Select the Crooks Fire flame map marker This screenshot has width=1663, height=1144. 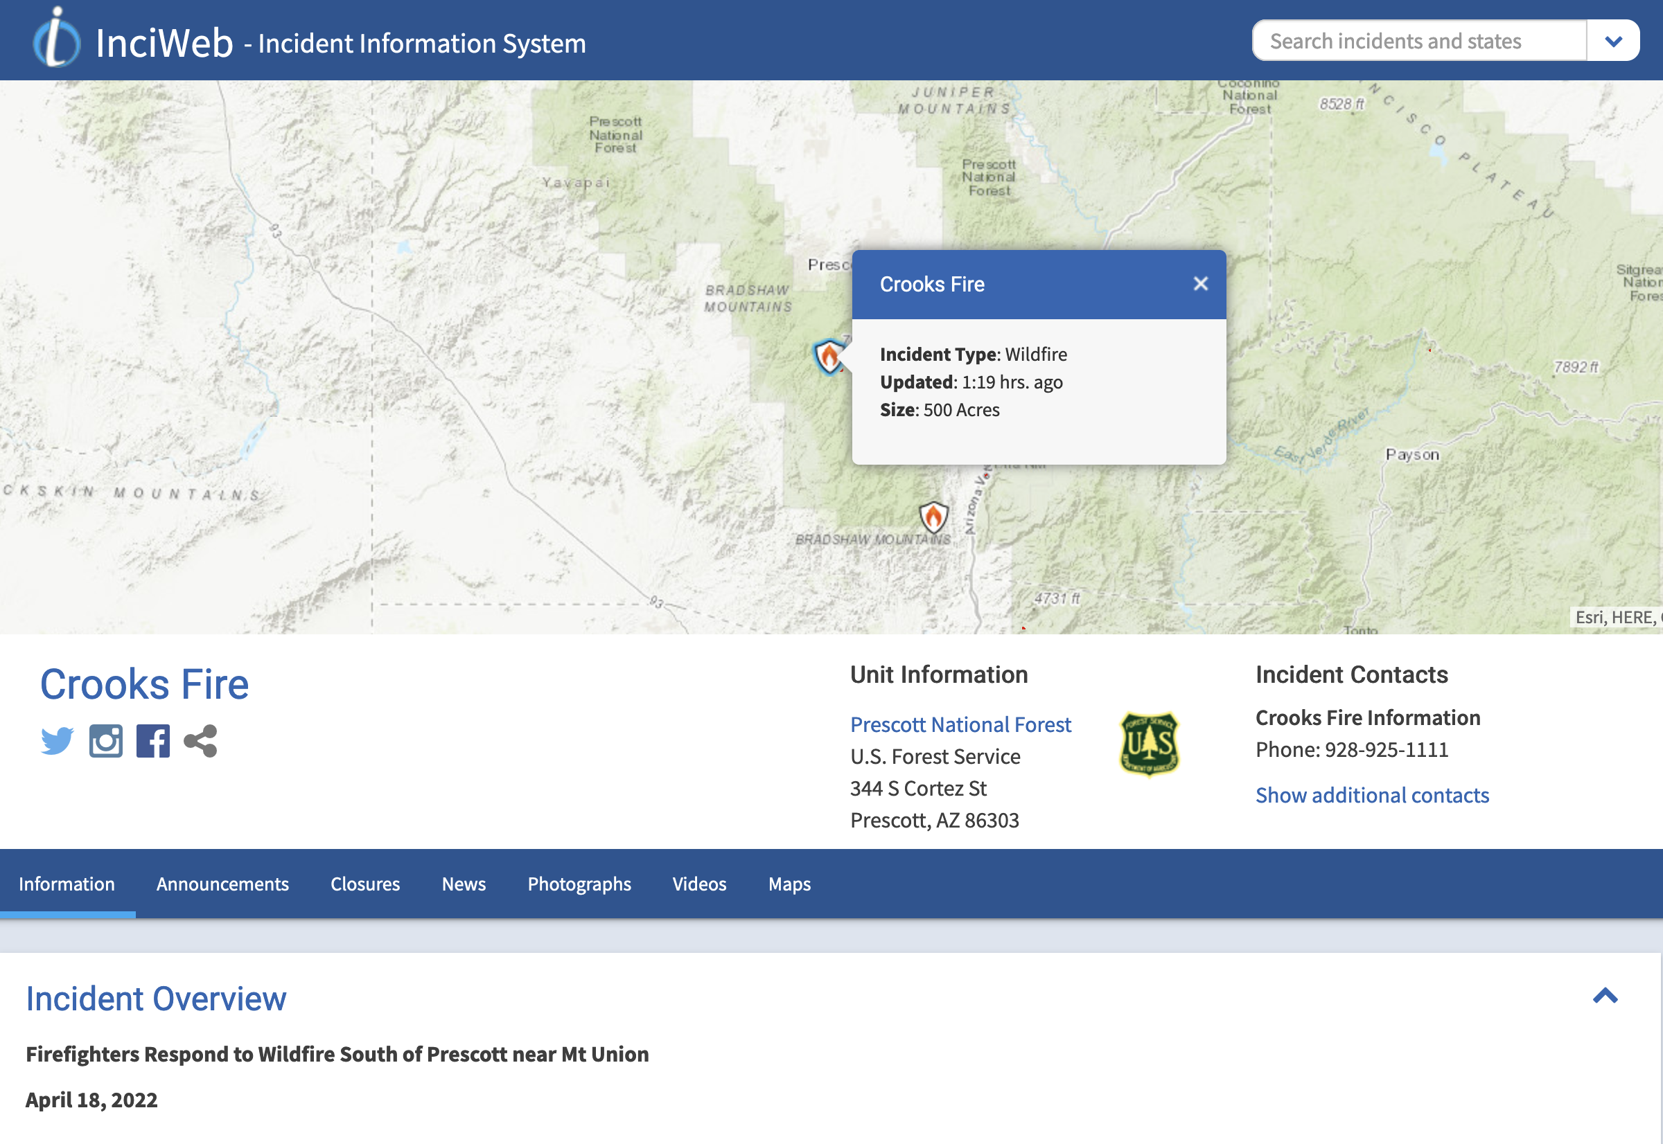(829, 356)
